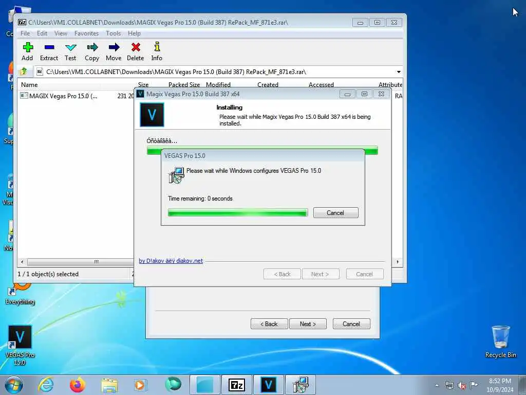Click Next in the background setup window
526x395 pixels.
click(x=308, y=324)
